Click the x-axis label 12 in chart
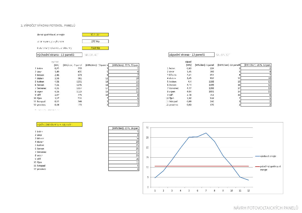 tap(248, 190)
